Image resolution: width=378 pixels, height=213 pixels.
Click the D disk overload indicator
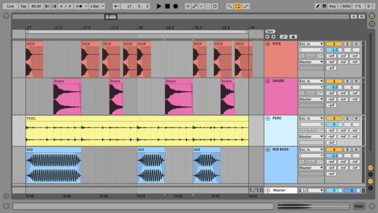369,6
